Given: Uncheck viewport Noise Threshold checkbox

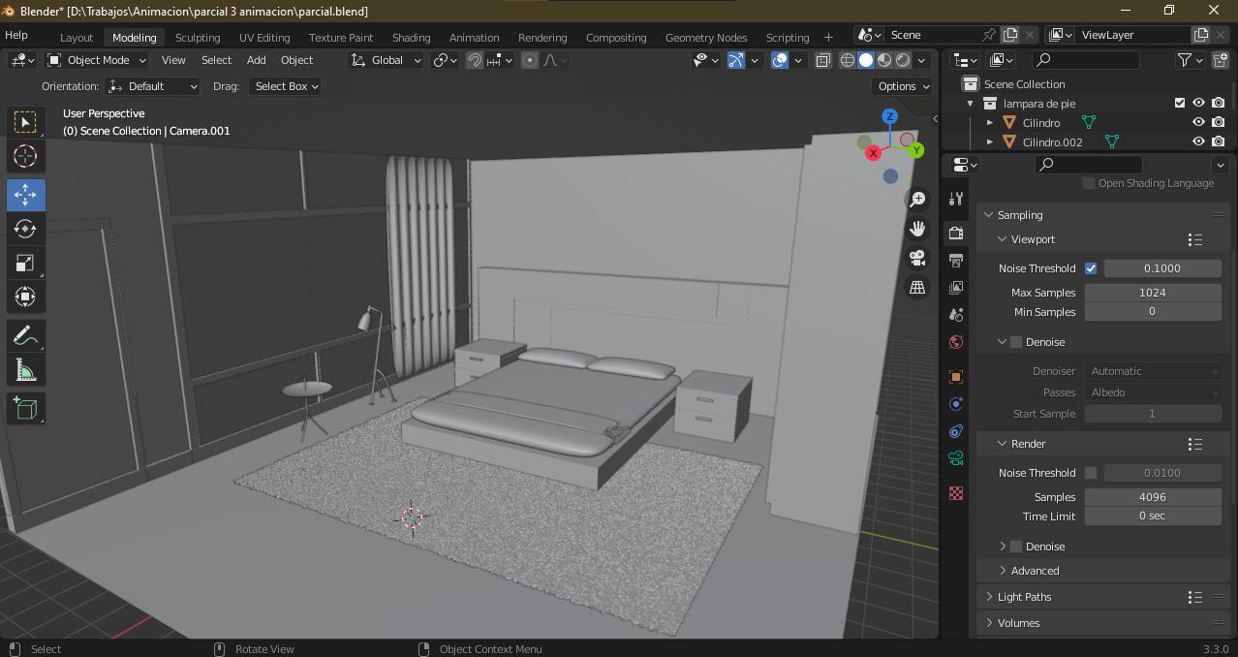Looking at the screenshot, I should coord(1091,268).
